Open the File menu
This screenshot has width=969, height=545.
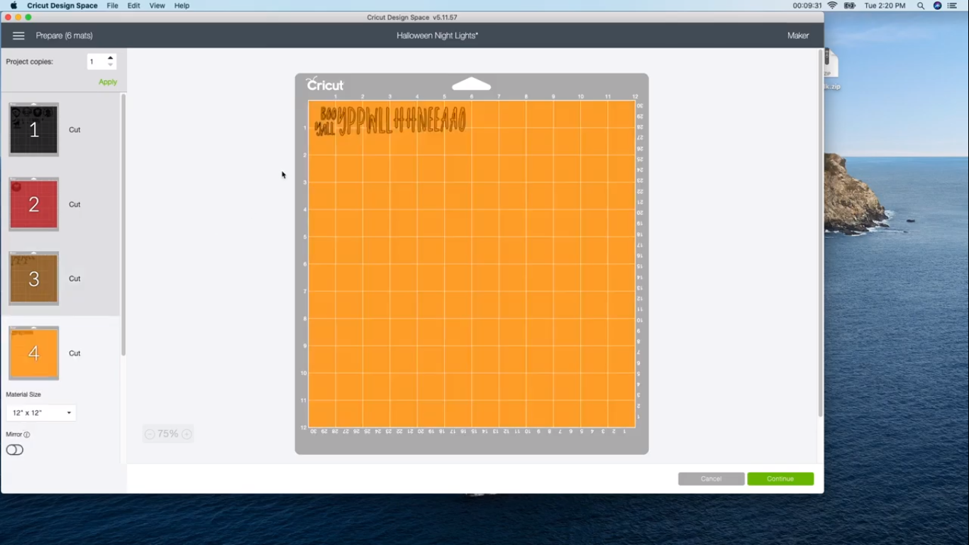(112, 6)
